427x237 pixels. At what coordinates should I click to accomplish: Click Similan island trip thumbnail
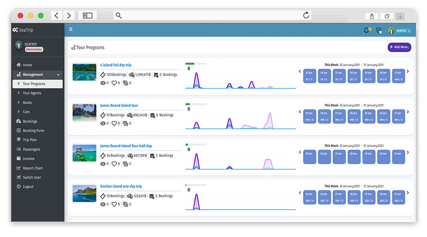point(85,193)
